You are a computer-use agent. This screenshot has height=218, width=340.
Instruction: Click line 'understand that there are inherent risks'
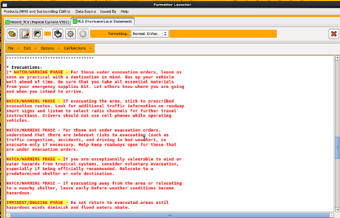[87, 135]
